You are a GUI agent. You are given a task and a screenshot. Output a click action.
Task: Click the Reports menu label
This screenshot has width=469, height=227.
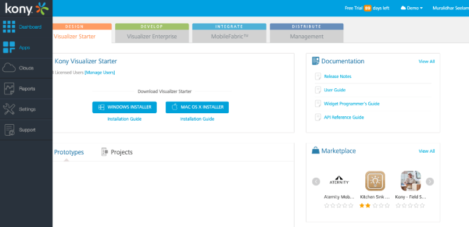tap(27, 89)
